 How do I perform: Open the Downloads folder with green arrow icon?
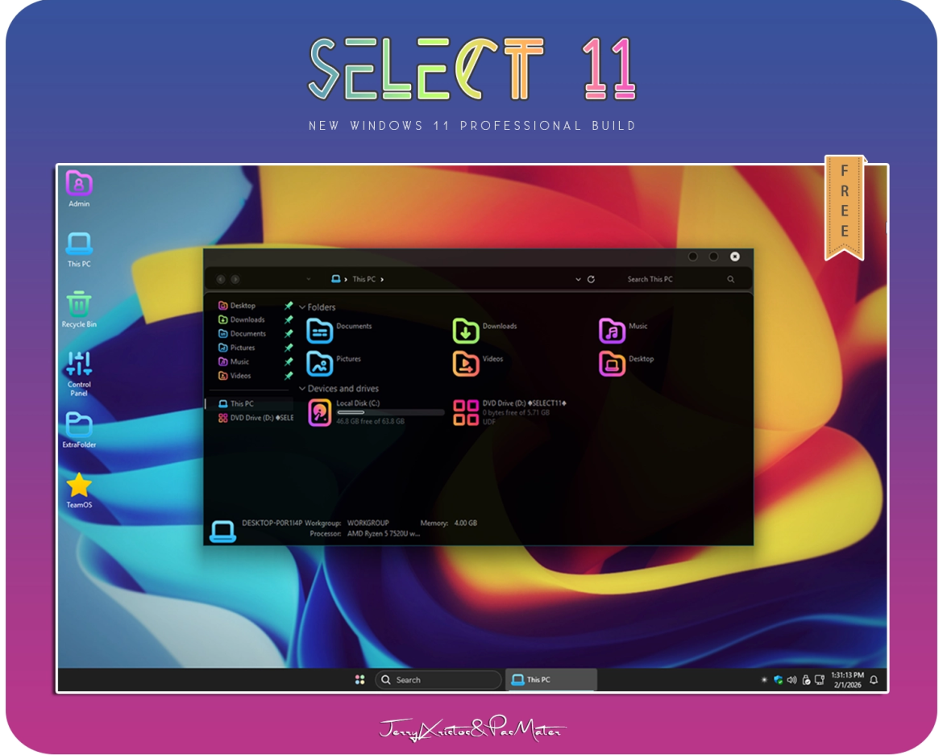(x=466, y=331)
